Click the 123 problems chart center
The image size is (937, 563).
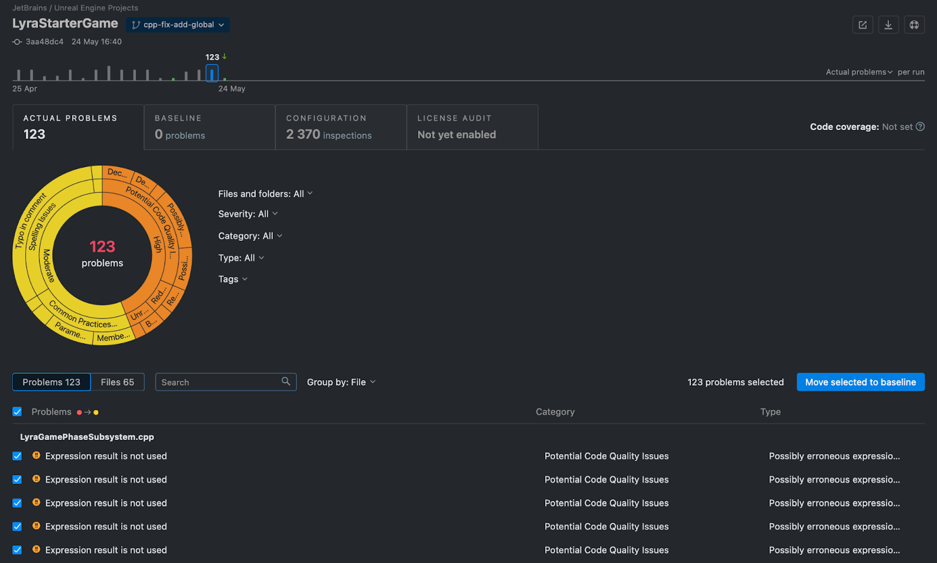point(102,254)
